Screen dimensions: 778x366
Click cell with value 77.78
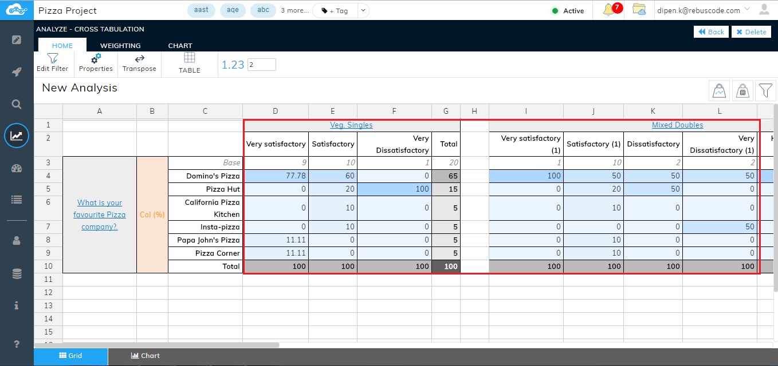(276, 176)
